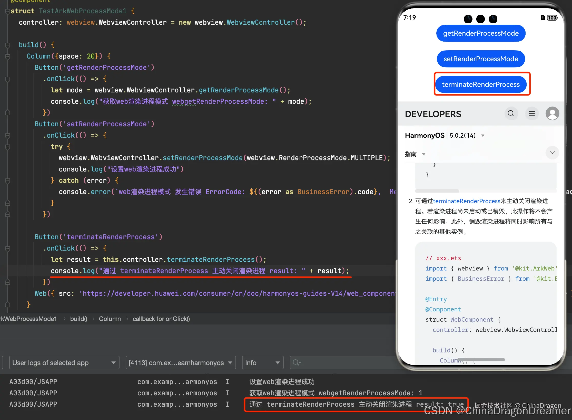Click the Web src URL string in code
572x420 pixels.
coord(238,293)
